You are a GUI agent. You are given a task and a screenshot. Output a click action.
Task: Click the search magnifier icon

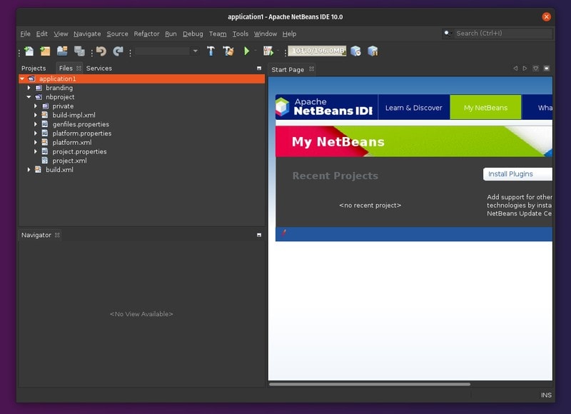448,34
